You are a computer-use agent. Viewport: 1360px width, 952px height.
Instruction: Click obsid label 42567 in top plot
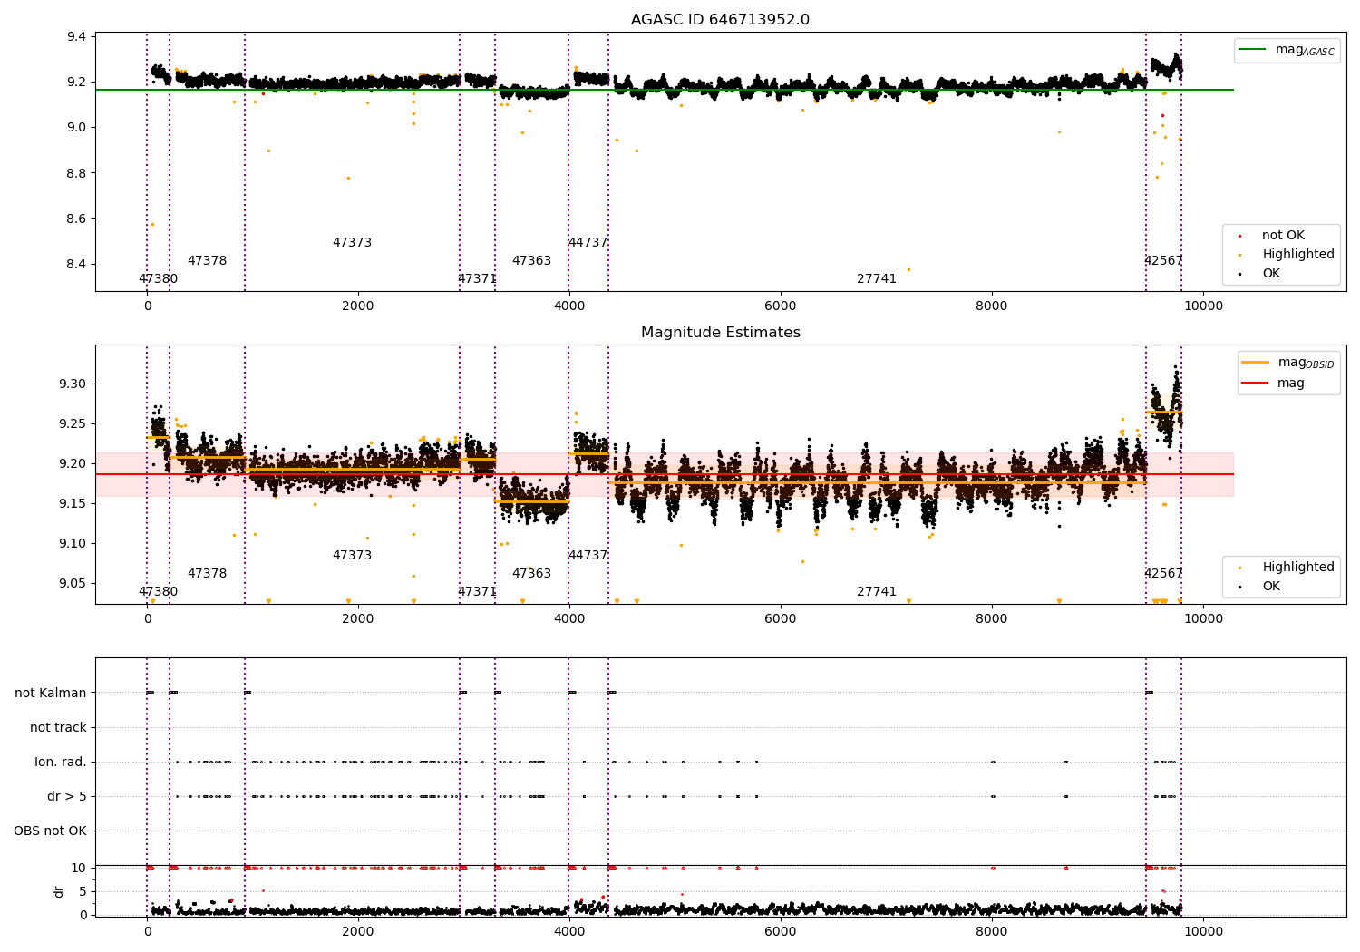[1163, 261]
